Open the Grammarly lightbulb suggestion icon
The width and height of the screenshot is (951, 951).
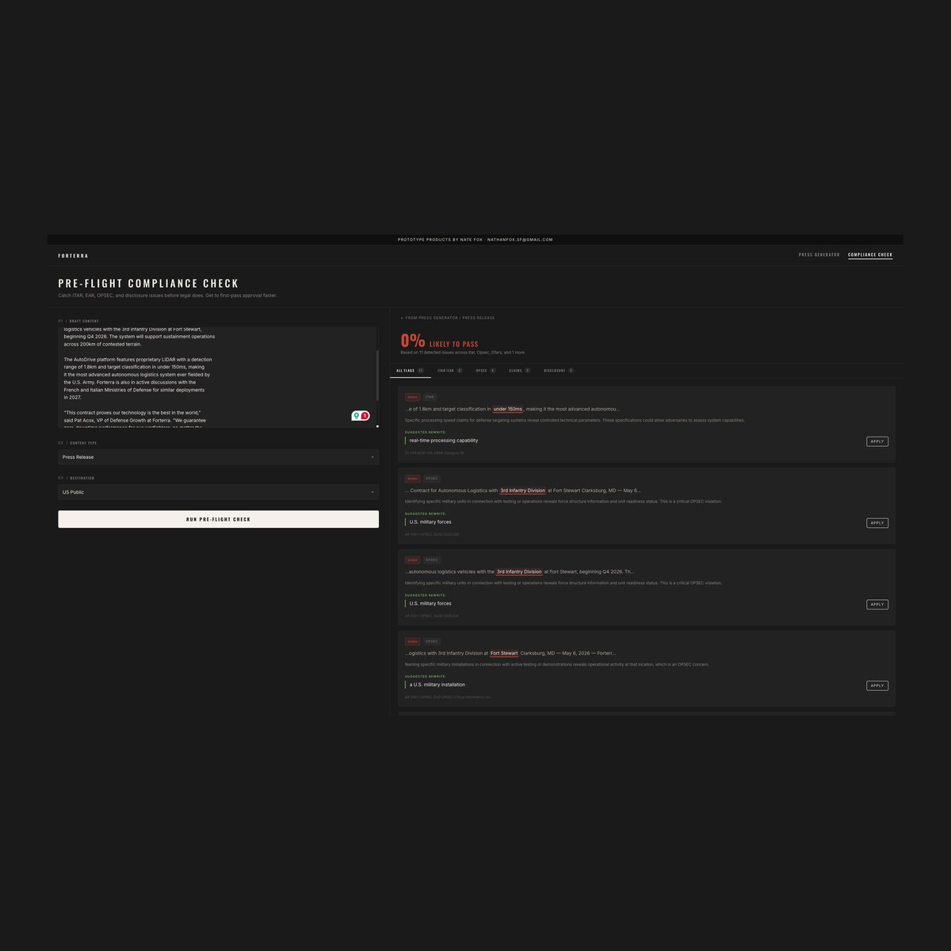tap(357, 415)
